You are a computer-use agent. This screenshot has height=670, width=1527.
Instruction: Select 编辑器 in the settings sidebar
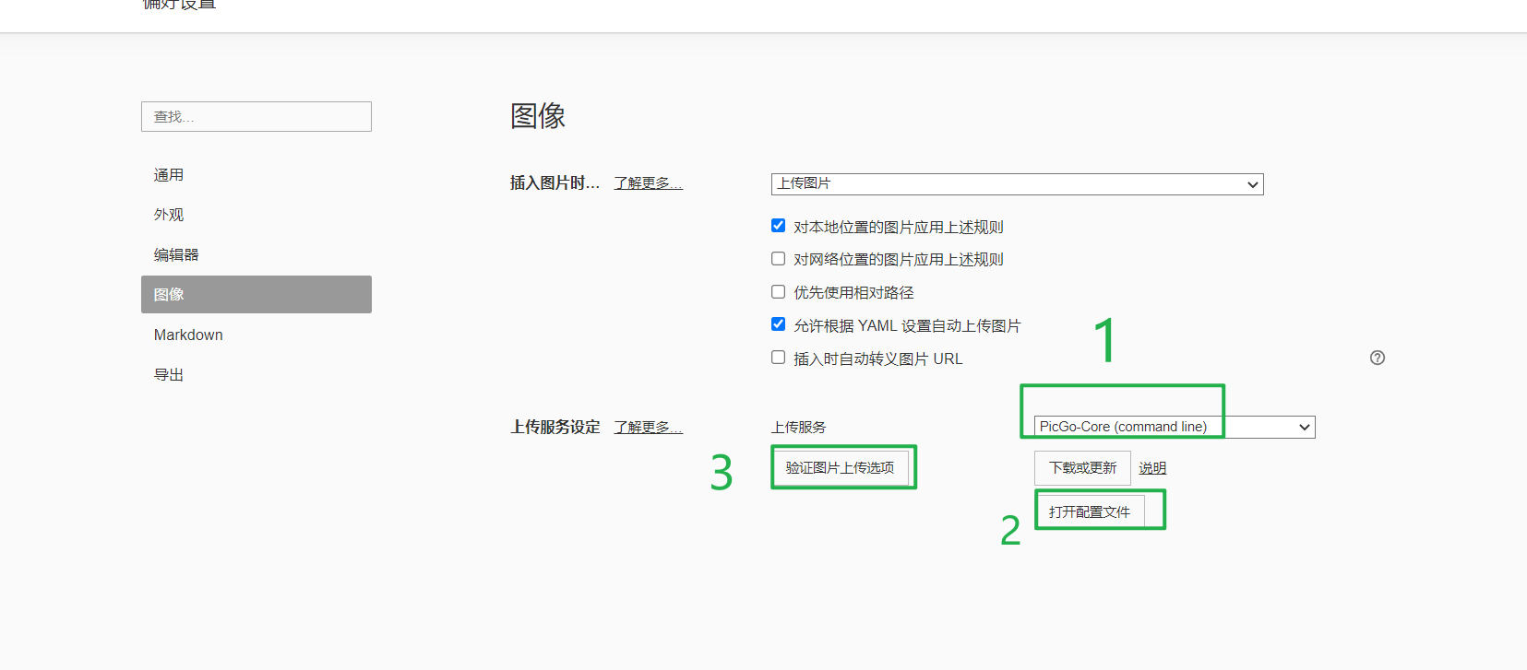pos(256,255)
